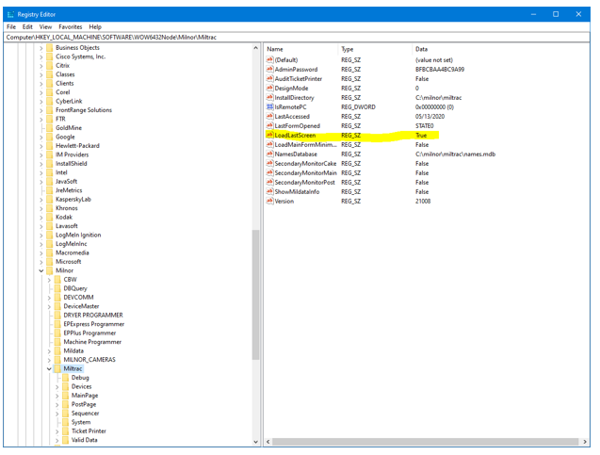Click the Registry Editor app icon in title bar
Viewport: 600px width, 455px height.
click(10, 14)
